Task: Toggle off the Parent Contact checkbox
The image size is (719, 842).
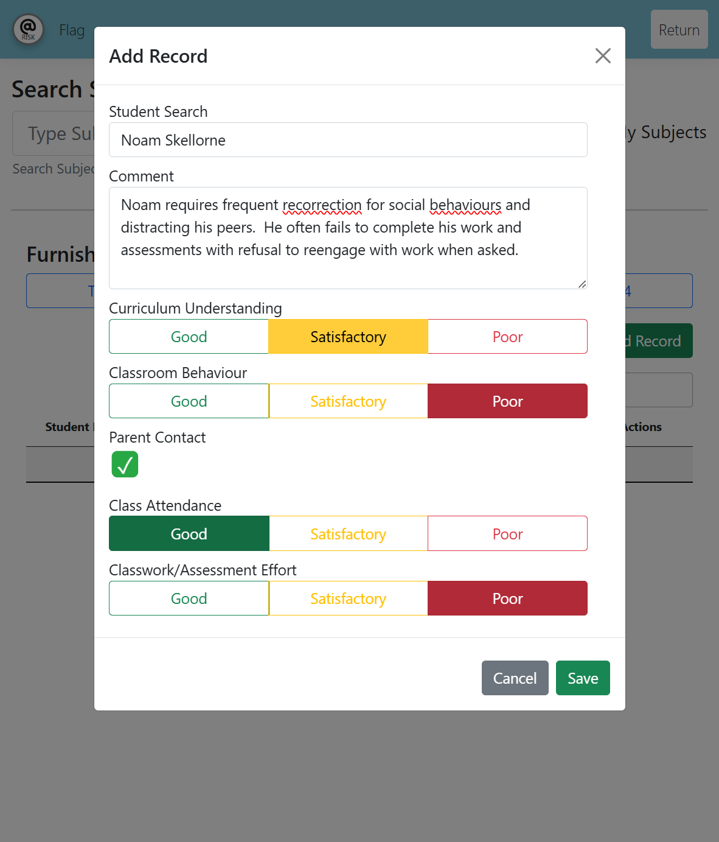Action: [x=125, y=464]
